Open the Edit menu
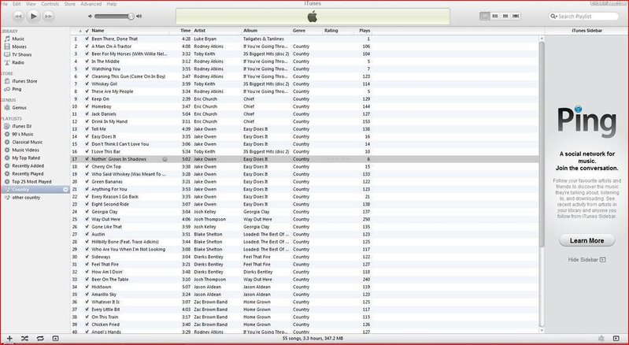629x345 pixels. point(17,4)
